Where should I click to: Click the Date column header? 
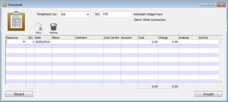[43, 38]
